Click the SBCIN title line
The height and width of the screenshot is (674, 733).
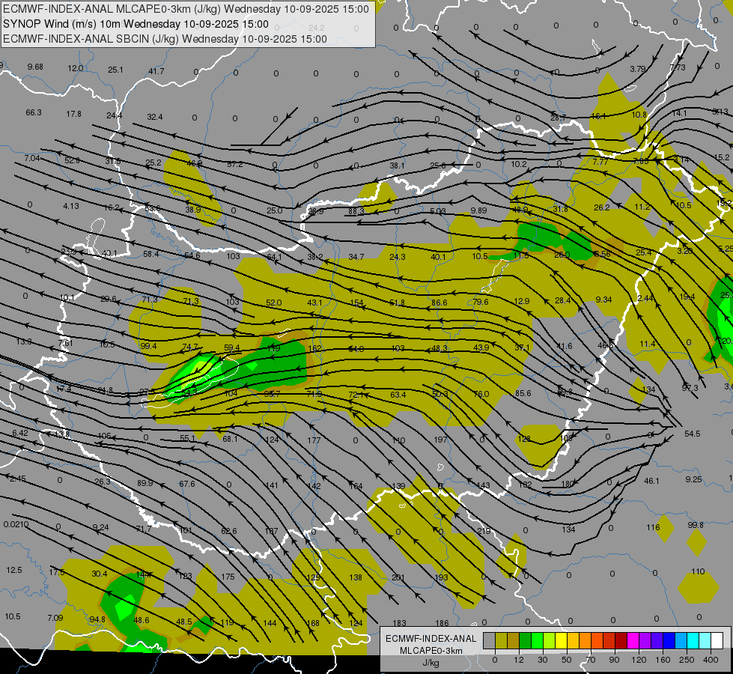pos(165,39)
